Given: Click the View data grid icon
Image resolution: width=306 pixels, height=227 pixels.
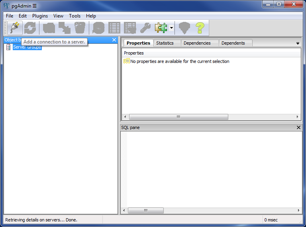Looking at the screenshot, I should [114, 28].
